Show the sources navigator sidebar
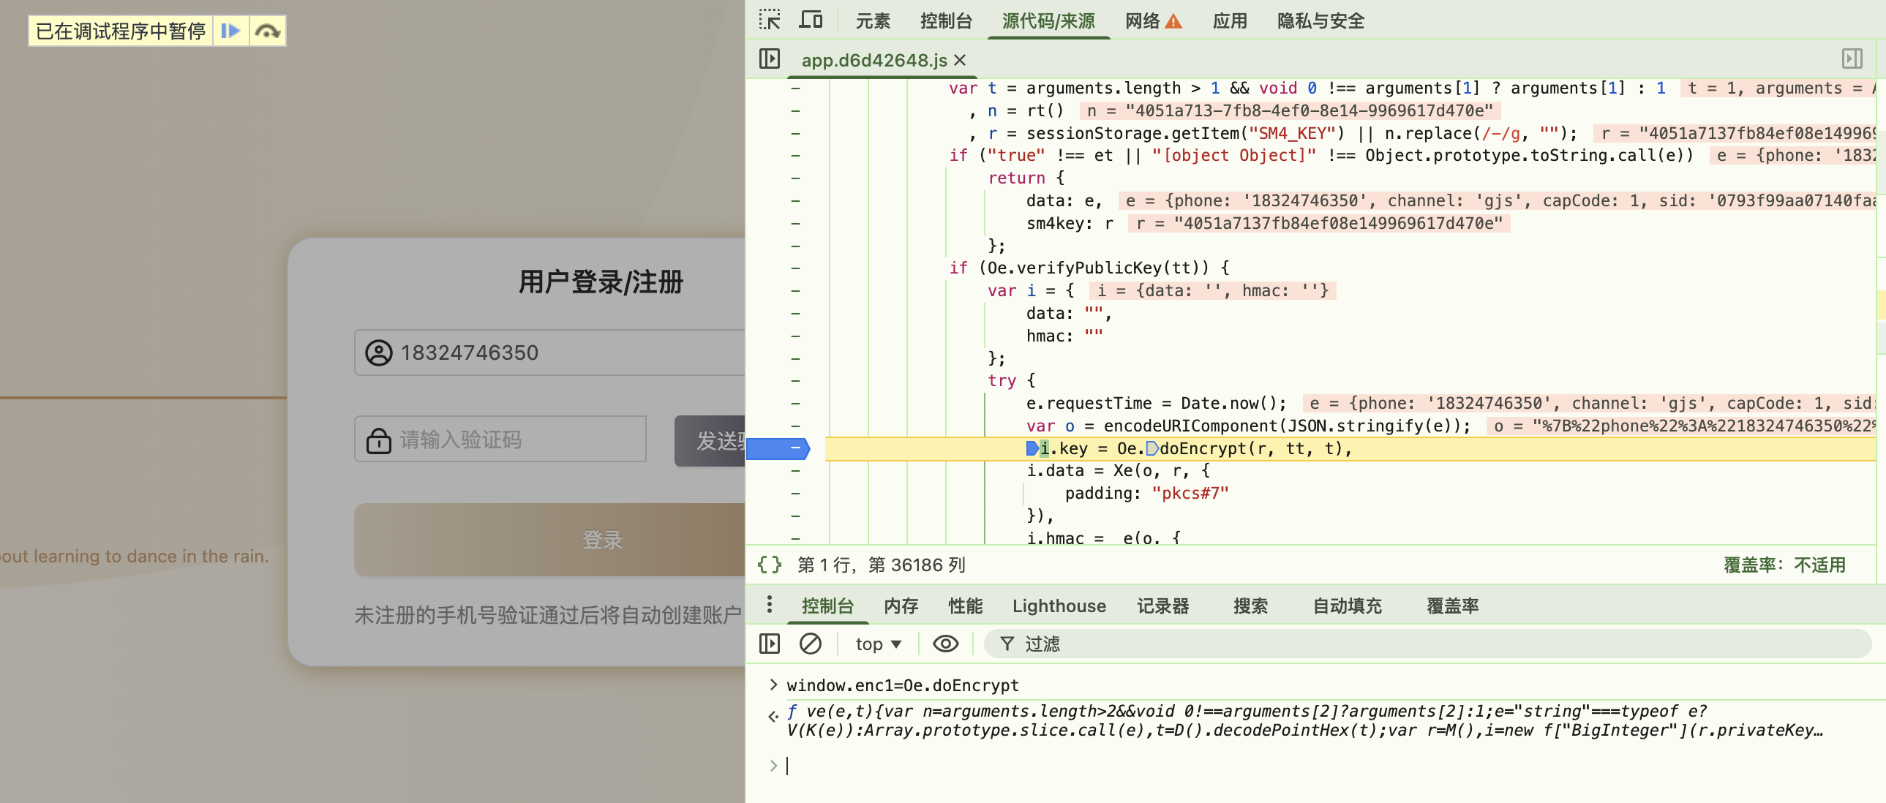This screenshot has height=803, width=1886. pos(769,59)
